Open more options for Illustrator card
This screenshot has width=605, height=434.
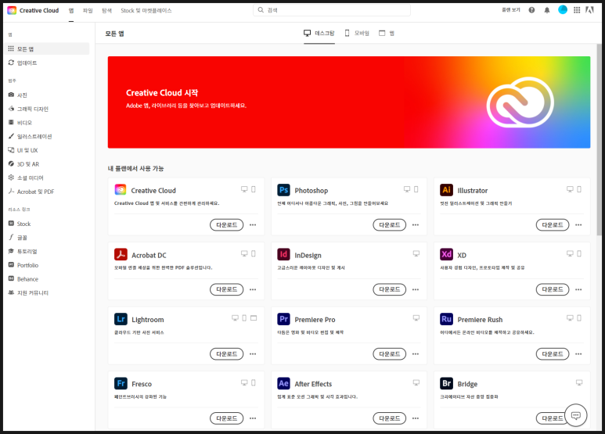(578, 224)
